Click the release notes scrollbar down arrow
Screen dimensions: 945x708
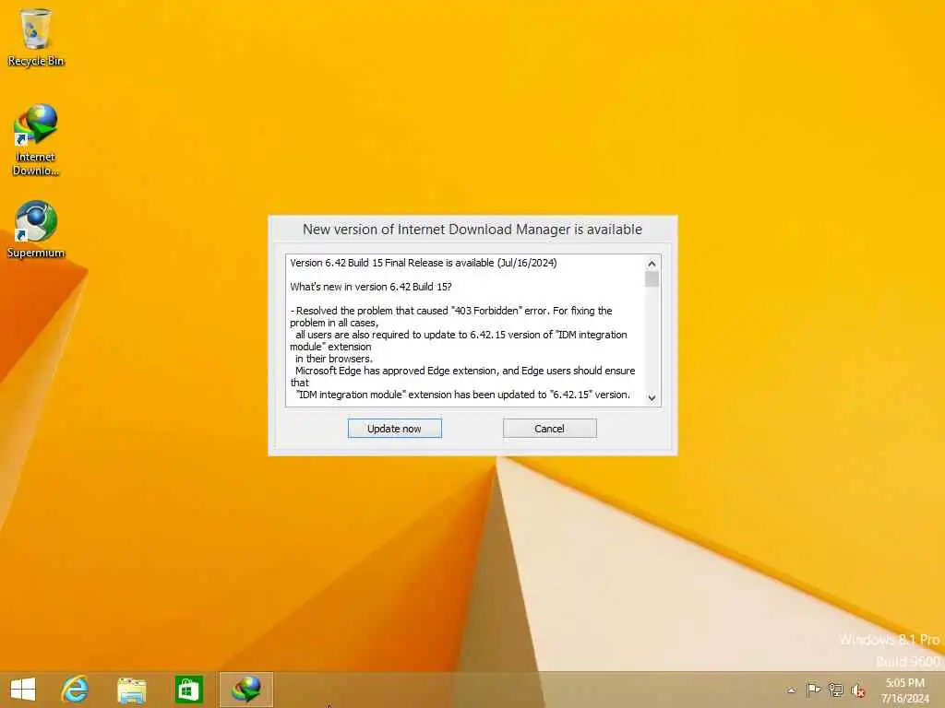coord(652,397)
